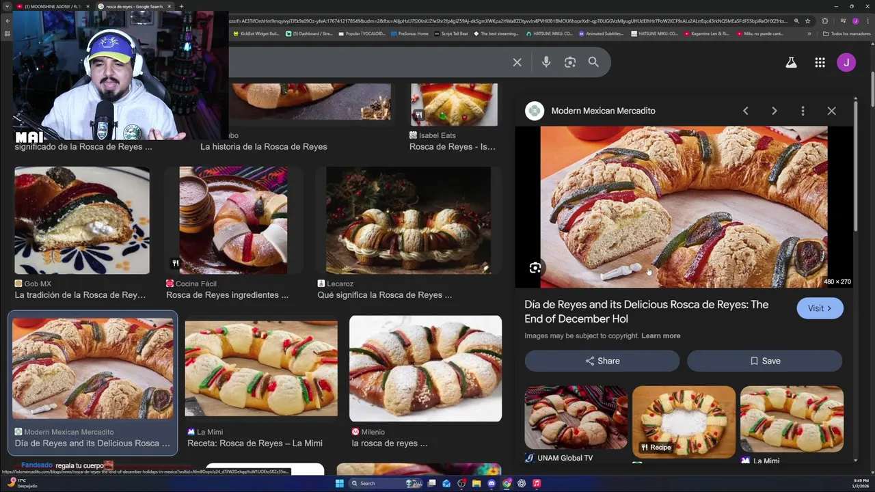The height and width of the screenshot is (492, 875).
Task: Open 'Qué significa la Rosca de Reyes' caption
Action: coord(384,295)
